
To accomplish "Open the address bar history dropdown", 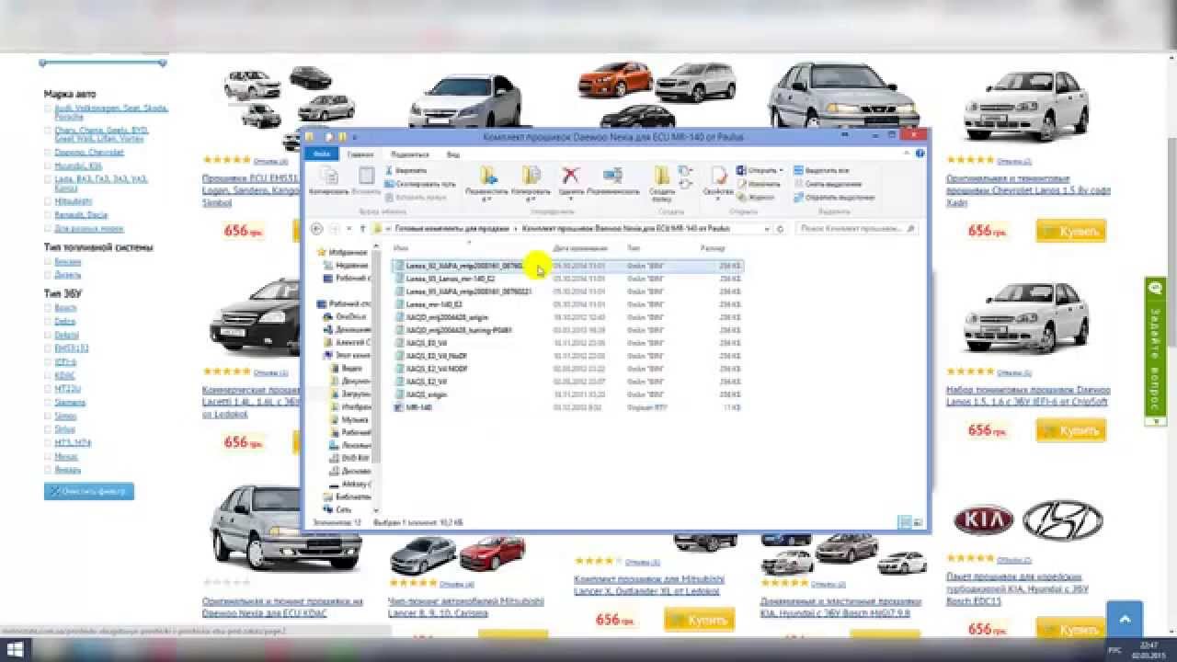I will point(767,229).
